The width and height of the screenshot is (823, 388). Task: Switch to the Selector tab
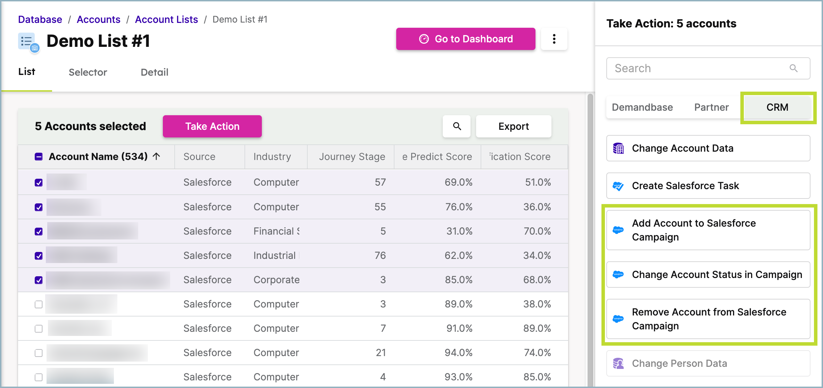pyautogui.click(x=88, y=72)
